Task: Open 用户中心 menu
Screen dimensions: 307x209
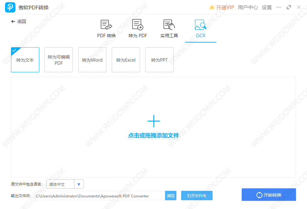Action: pos(248,8)
